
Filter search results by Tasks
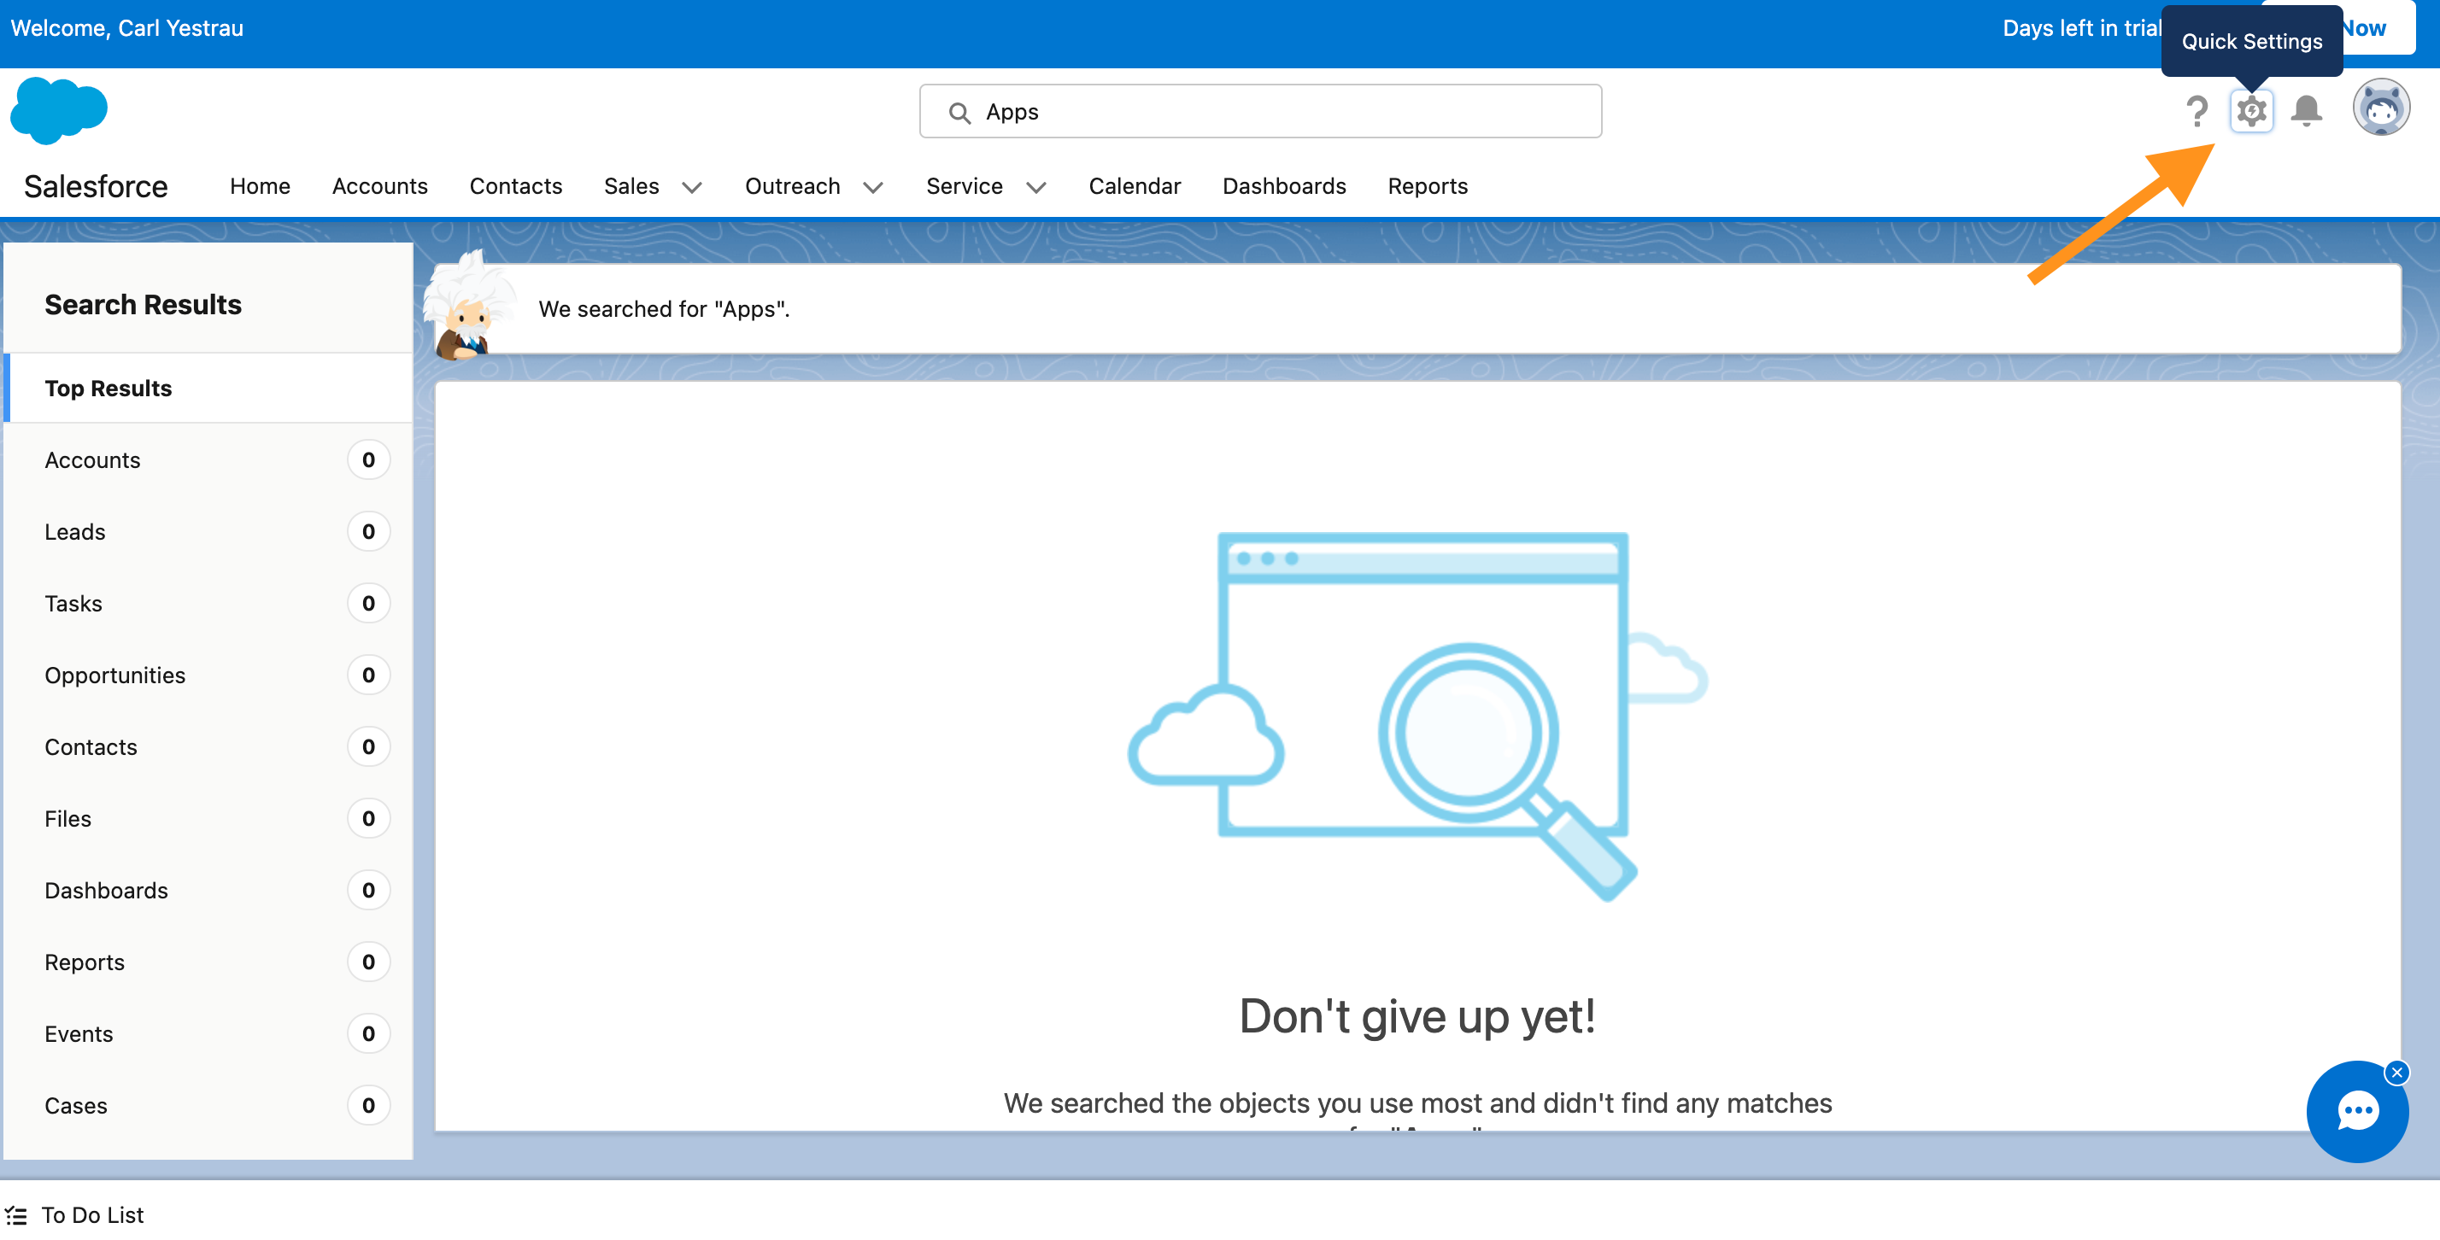tap(208, 604)
